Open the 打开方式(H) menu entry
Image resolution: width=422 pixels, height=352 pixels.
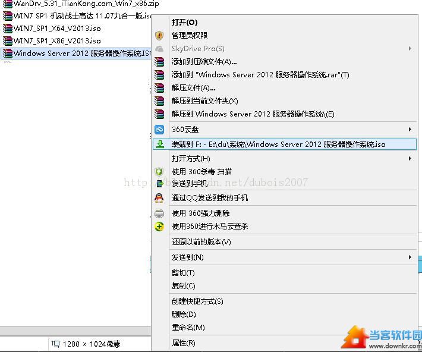pos(285,159)
